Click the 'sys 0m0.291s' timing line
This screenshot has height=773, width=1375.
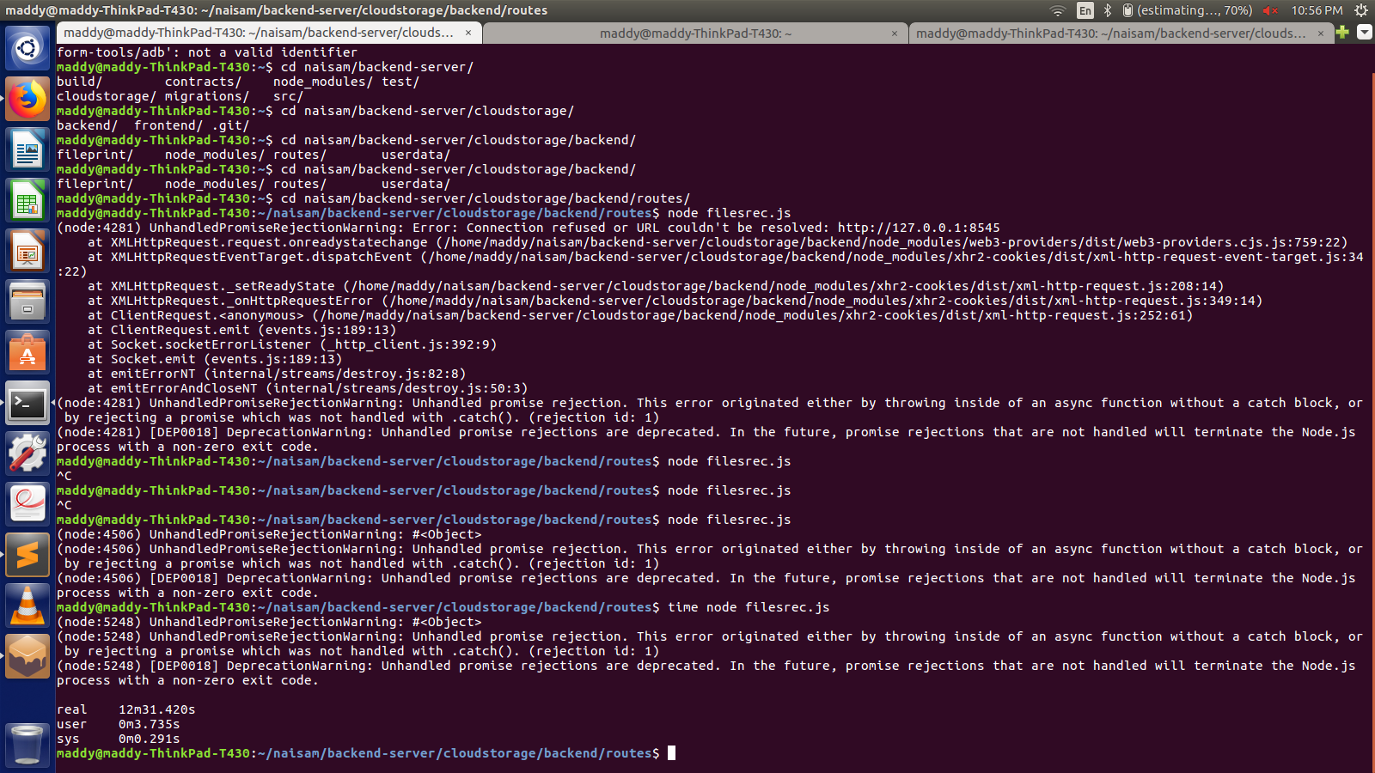tap(118, 739)
